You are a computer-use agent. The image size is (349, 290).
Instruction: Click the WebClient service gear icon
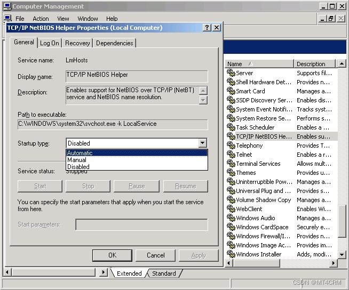231,208
